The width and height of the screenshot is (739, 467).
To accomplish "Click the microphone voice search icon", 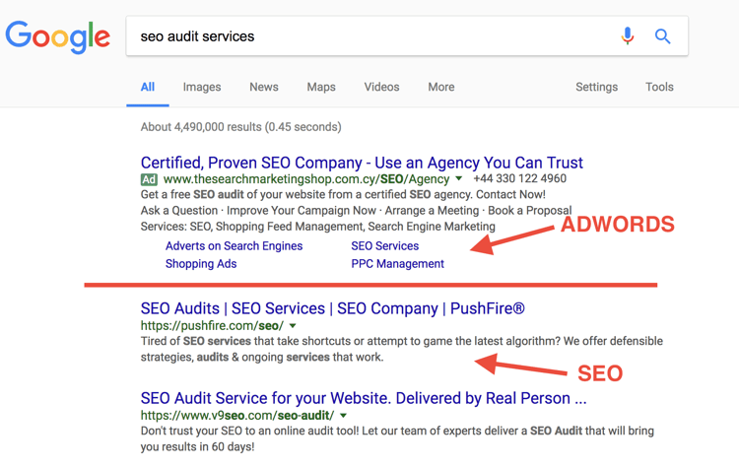I will pyautogui.click(x=628, y=35).
